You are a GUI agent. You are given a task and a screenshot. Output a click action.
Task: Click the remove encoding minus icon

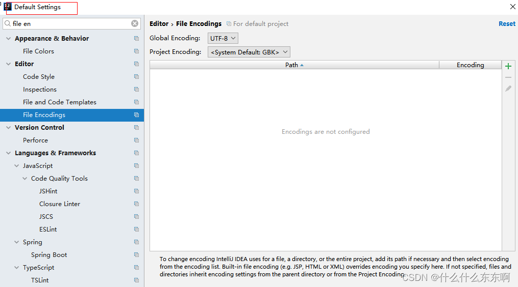(508, 77)
